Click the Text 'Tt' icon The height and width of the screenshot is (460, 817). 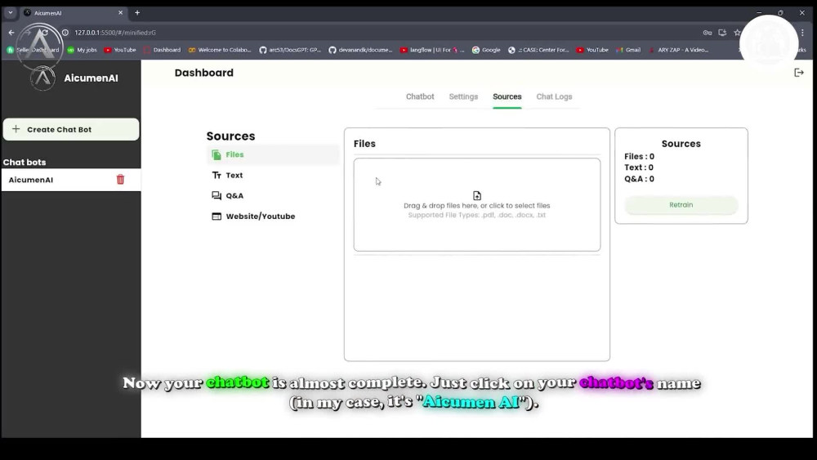pos(217,175)
